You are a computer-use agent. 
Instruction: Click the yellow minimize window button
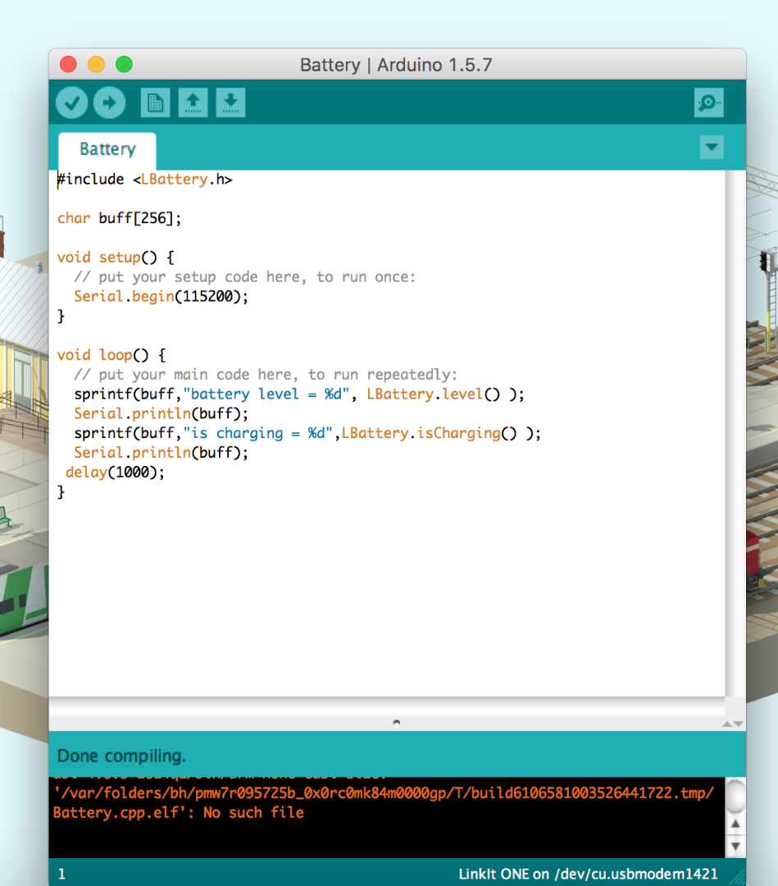[96, 65]
